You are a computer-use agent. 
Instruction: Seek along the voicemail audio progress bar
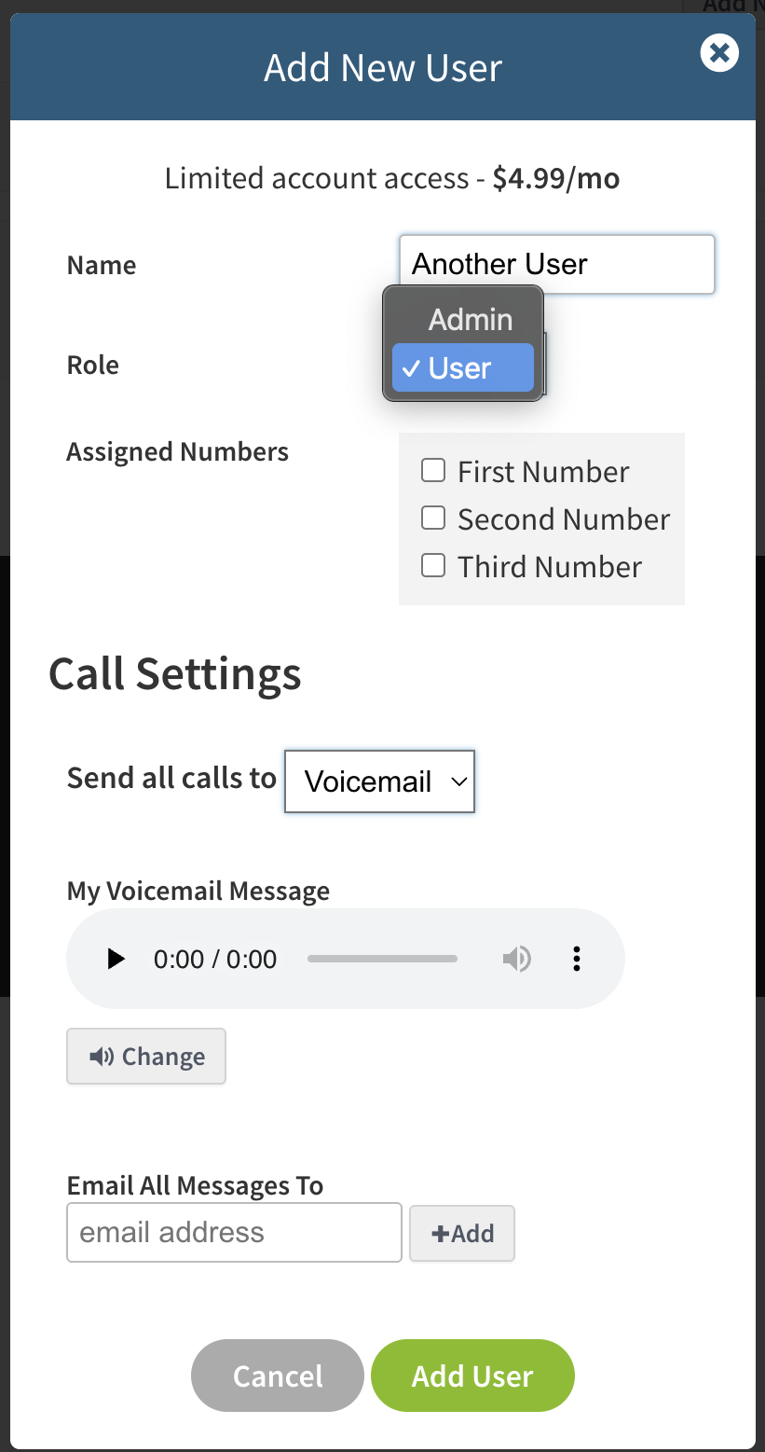(x=382, y=959)
